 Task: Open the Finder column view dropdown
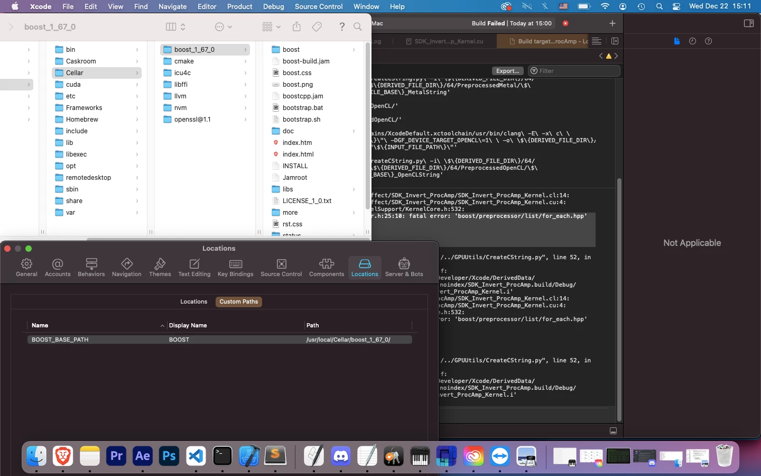click(176, 26)
